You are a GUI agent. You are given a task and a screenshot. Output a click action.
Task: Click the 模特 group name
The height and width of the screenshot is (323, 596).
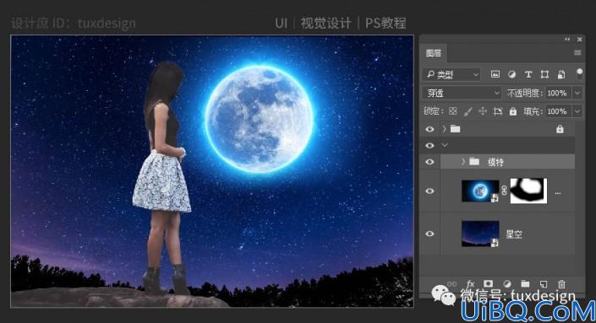[495, 162]
